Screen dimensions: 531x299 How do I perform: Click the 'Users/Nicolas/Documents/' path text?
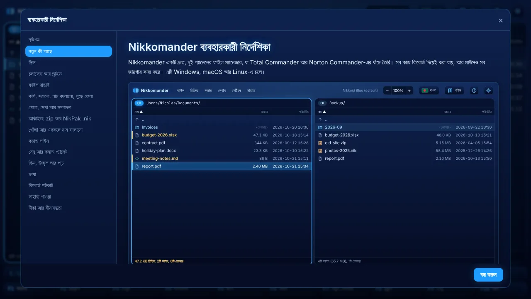click(x=173, y=103)
